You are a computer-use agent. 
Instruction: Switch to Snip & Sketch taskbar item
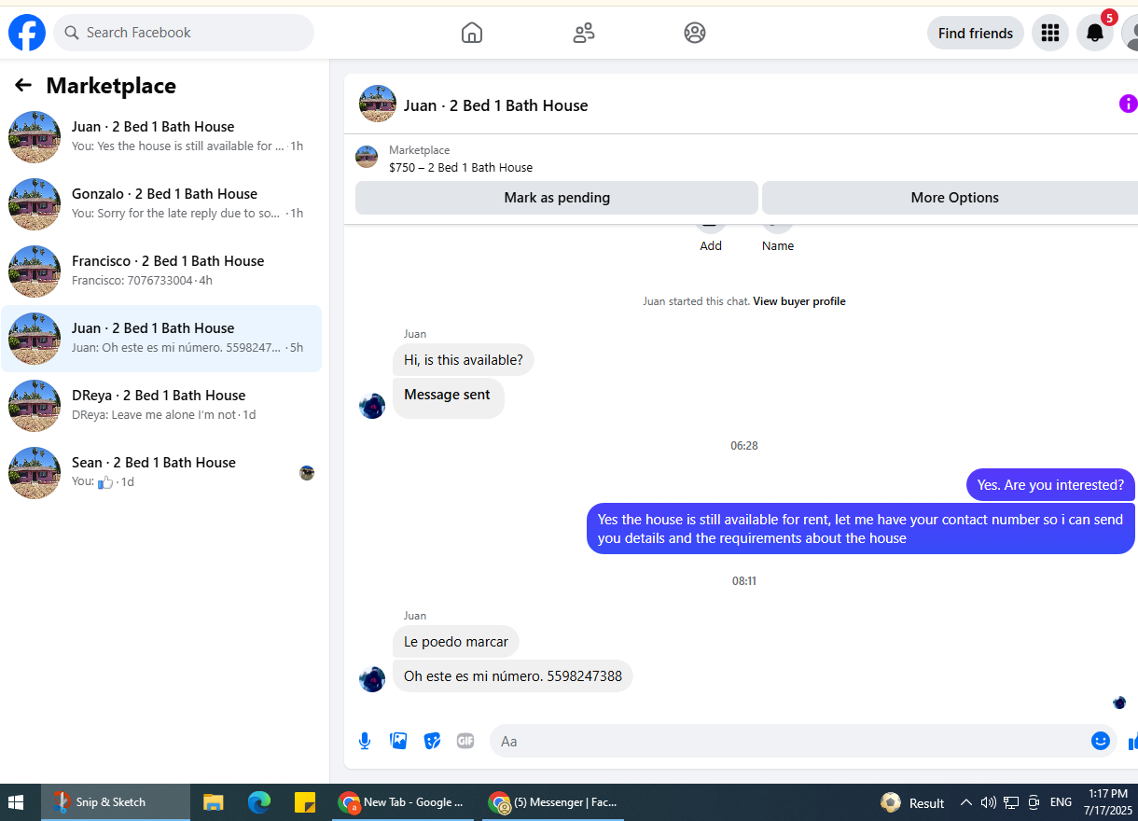coord(116,802)
